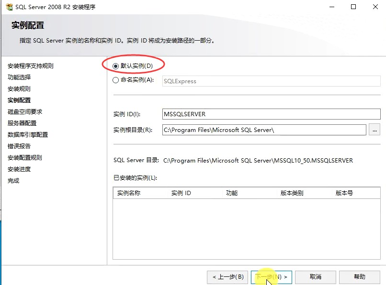386x285 pixels.
Task: Click the 已安装的实例(L) label
Action: 135,177
